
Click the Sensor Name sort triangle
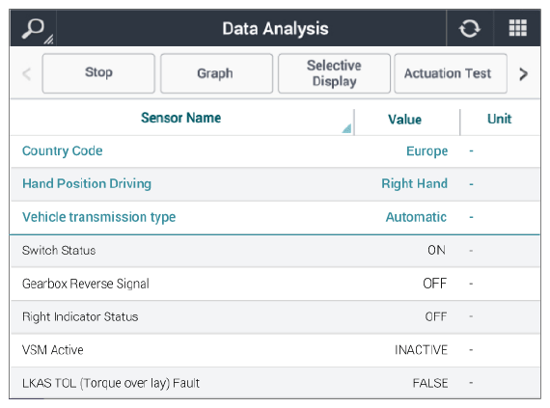[346, 128]
